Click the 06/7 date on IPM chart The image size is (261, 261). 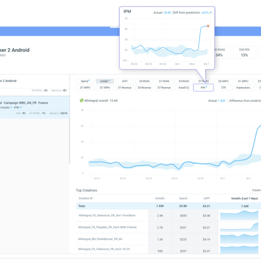pyautogui.click(x=206, y=64)
